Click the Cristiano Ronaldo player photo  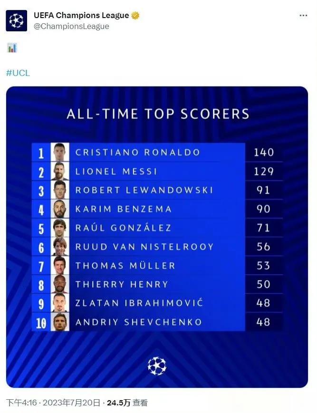[60, 152]
